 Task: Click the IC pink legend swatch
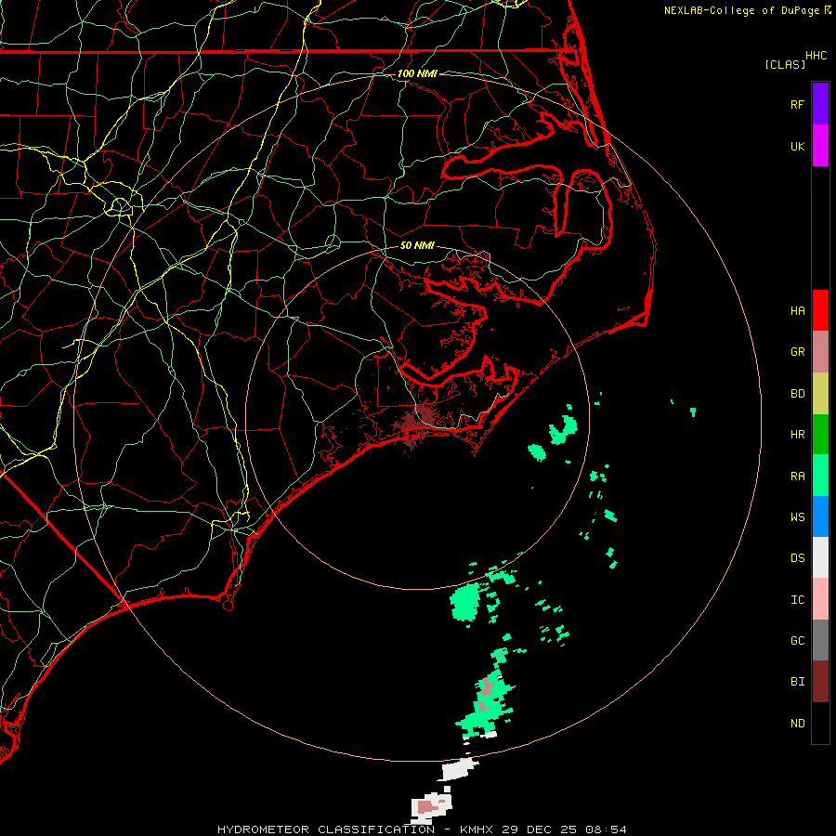pos(820,599)
